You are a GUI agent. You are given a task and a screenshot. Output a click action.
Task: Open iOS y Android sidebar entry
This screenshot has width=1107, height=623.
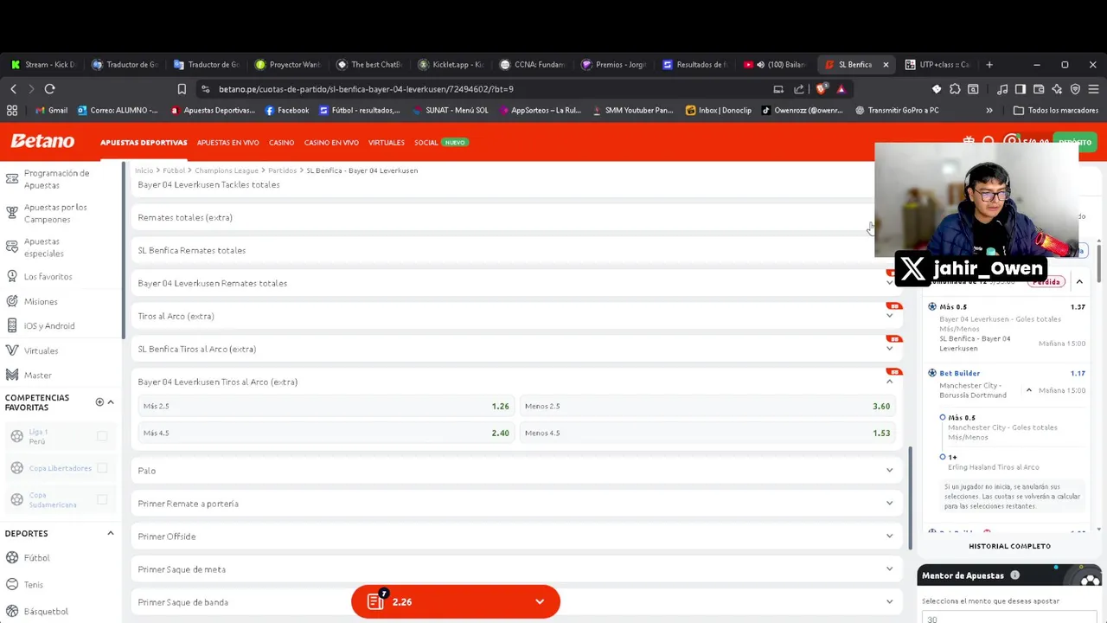click(x=49, y=325)
